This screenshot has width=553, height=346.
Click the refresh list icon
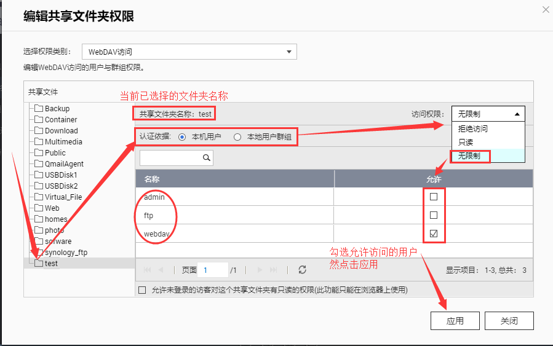point(302,270)
